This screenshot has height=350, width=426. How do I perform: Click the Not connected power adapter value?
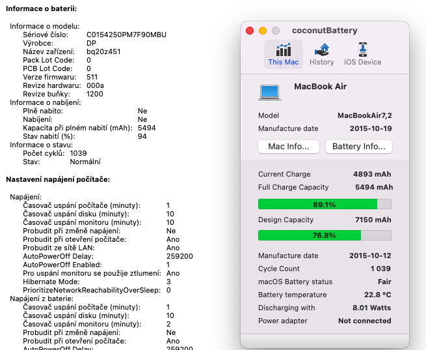(365, 321)
